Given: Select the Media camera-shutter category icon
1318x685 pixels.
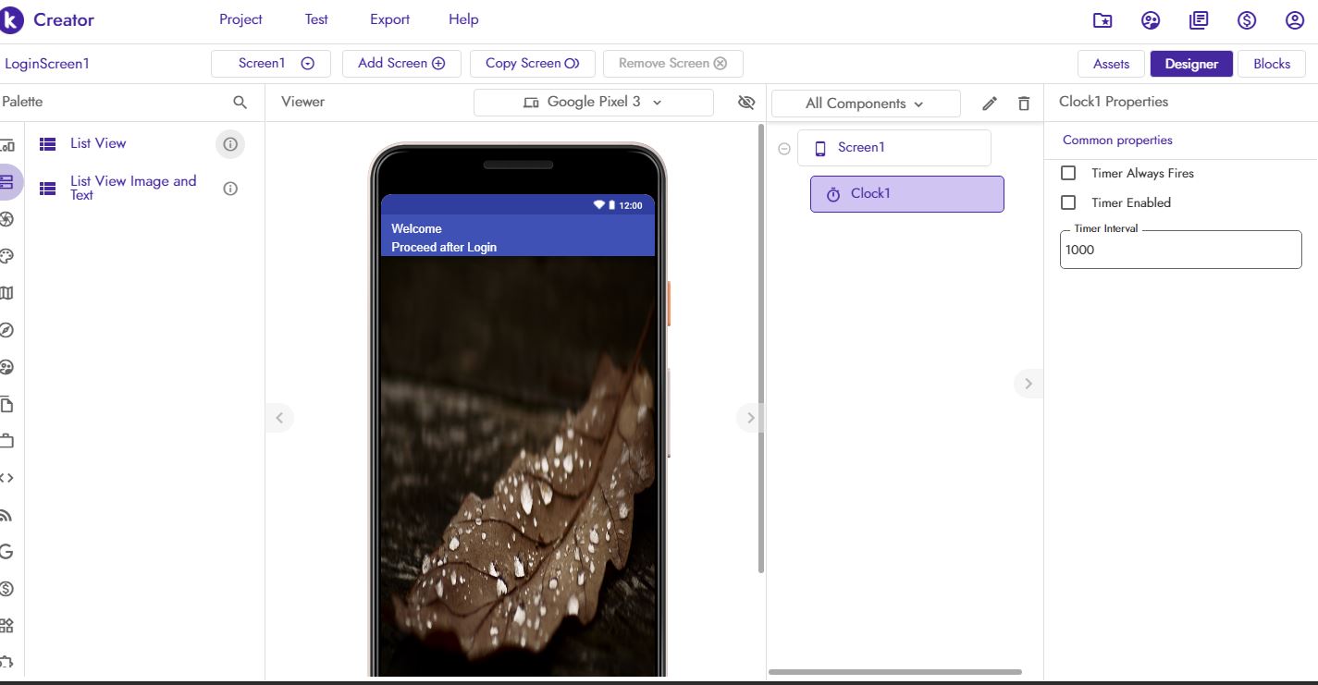Looking at the screenshot, I should click(7, 219).
